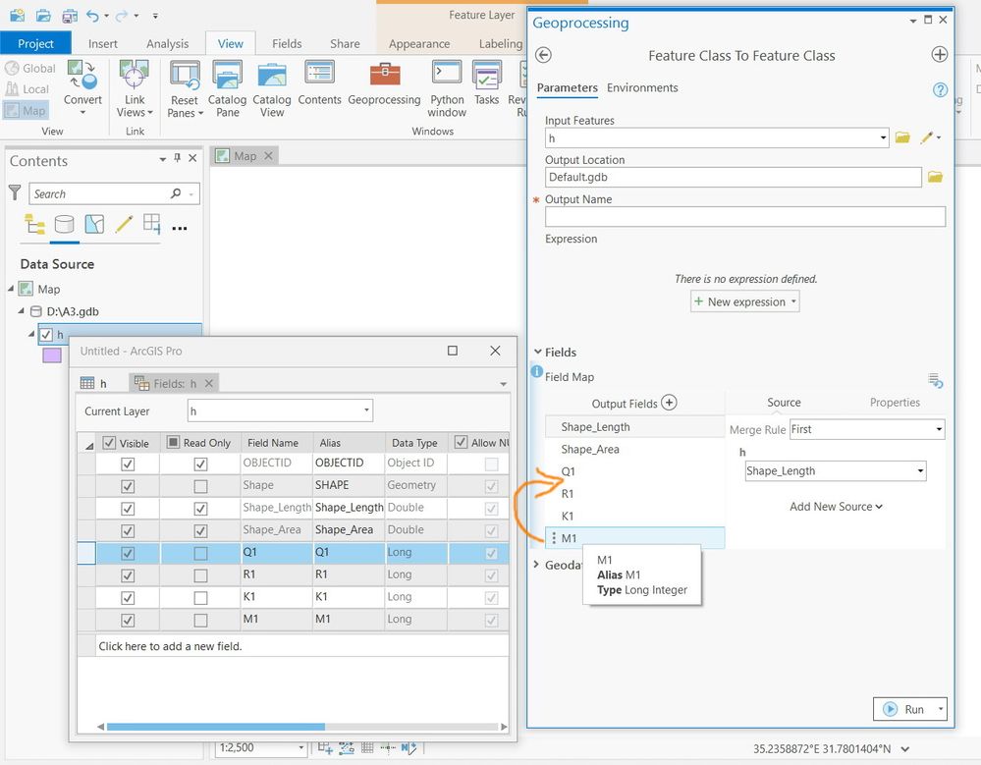The height and width of the screenshot is (765, 981).
Task: Open the Analysis ribbon tab
Action: click(167, 44)
